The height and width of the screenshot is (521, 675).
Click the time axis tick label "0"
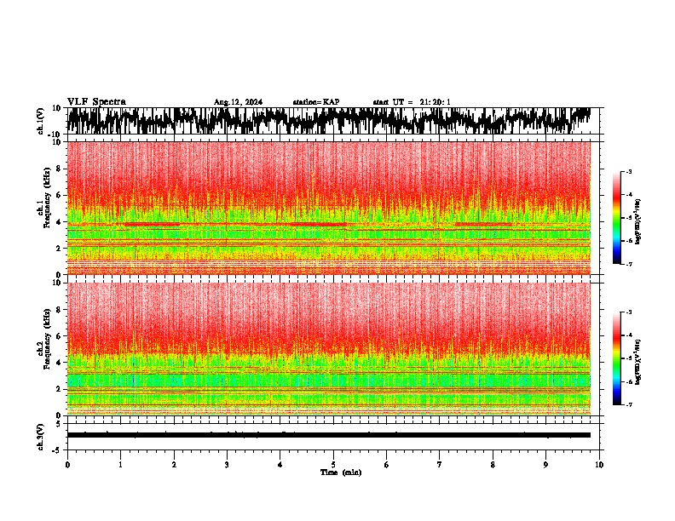tap(67, 465)
